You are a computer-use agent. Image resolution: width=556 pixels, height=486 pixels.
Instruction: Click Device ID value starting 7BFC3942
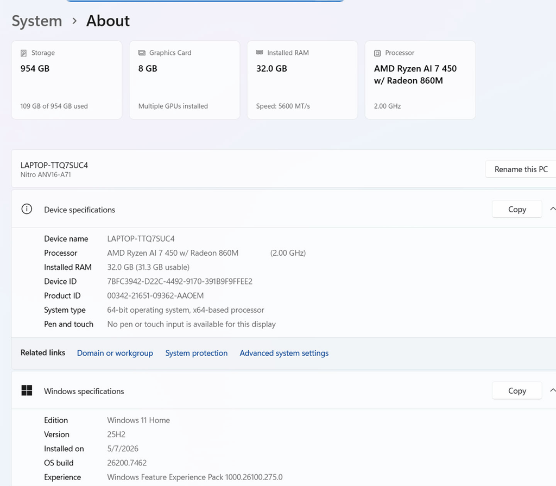click(x=180, y=281)
